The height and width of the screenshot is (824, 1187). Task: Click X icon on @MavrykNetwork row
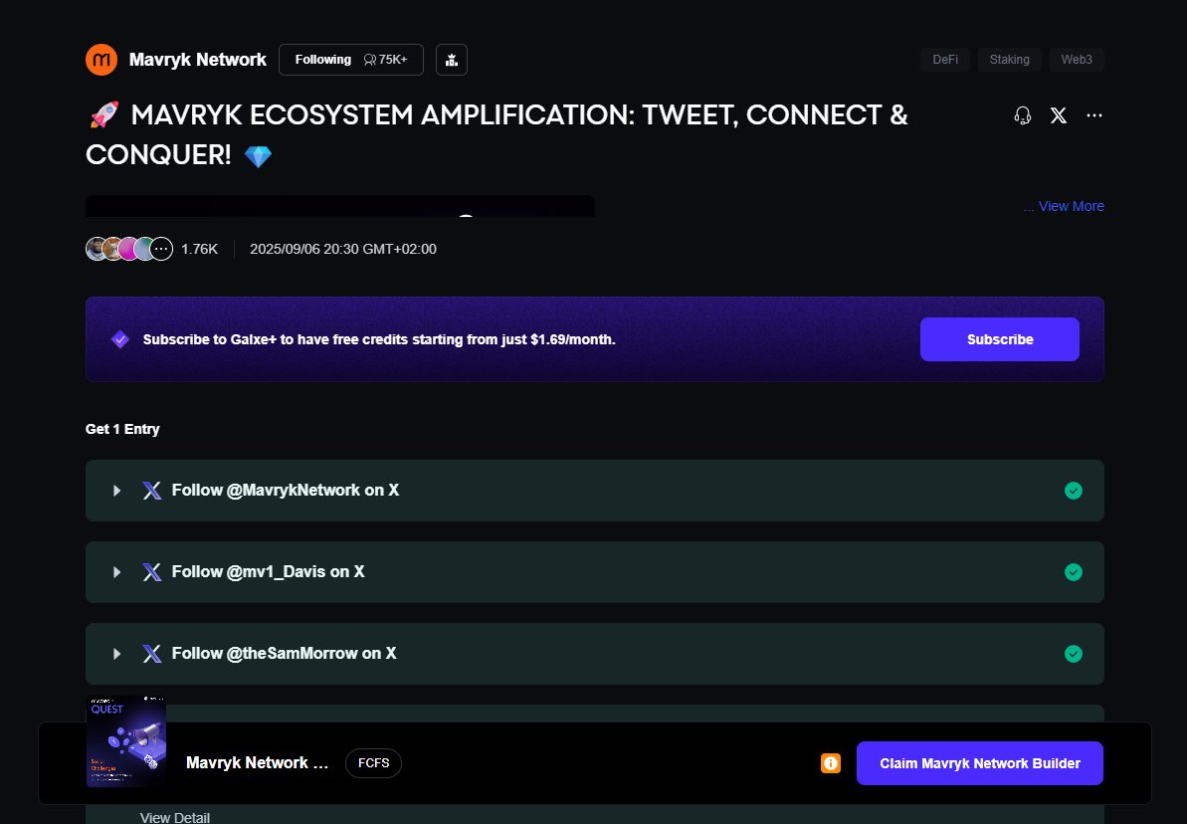152,491
